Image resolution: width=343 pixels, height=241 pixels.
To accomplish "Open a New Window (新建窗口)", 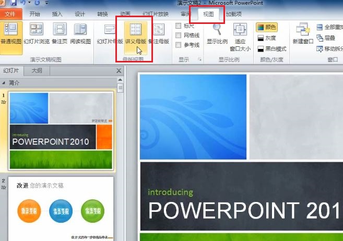I will pos(303,33).
